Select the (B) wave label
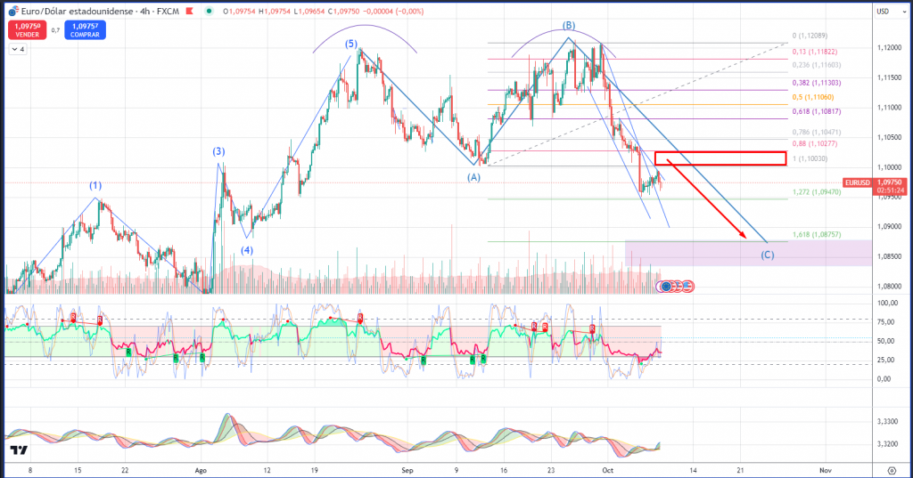 pos(568,25)
